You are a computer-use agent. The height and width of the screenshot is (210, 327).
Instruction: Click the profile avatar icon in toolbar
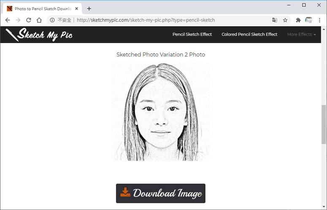tap(309, 20)
